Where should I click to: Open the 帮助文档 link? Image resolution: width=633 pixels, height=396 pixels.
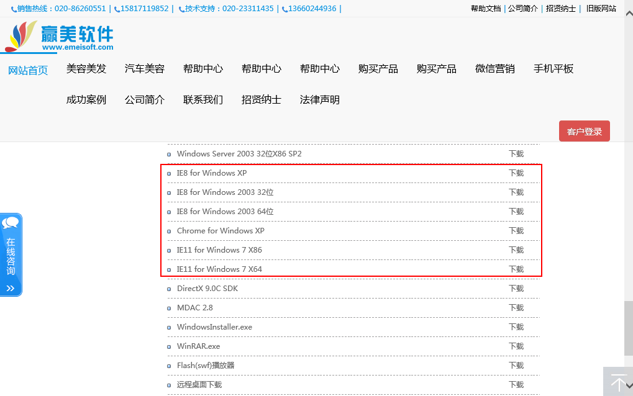[x=486, y=9]
